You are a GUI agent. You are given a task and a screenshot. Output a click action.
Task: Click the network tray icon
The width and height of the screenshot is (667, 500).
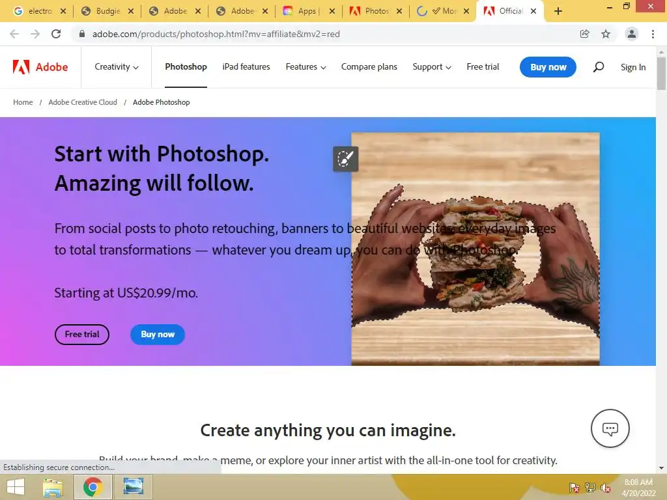[590, 488]
